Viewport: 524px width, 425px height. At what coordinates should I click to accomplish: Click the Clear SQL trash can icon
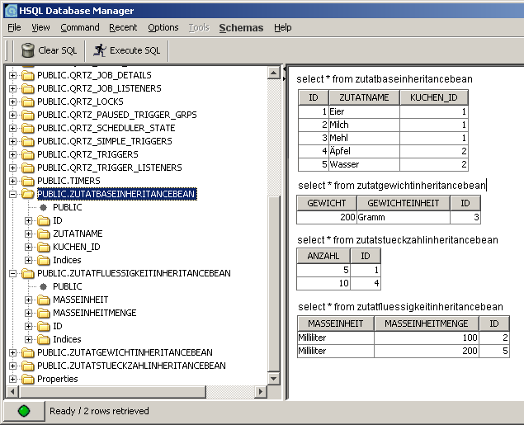(x=28, y=50)
